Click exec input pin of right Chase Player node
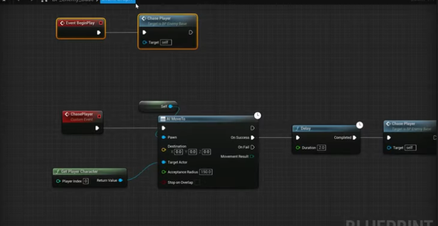This screenshot has width=438, height=226. point(389,137)
